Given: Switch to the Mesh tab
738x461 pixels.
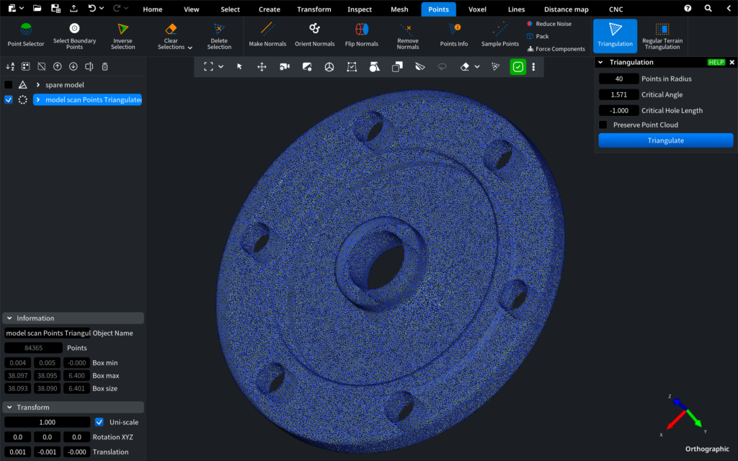Looking at the screenshot, I should [x=399, y=9].
